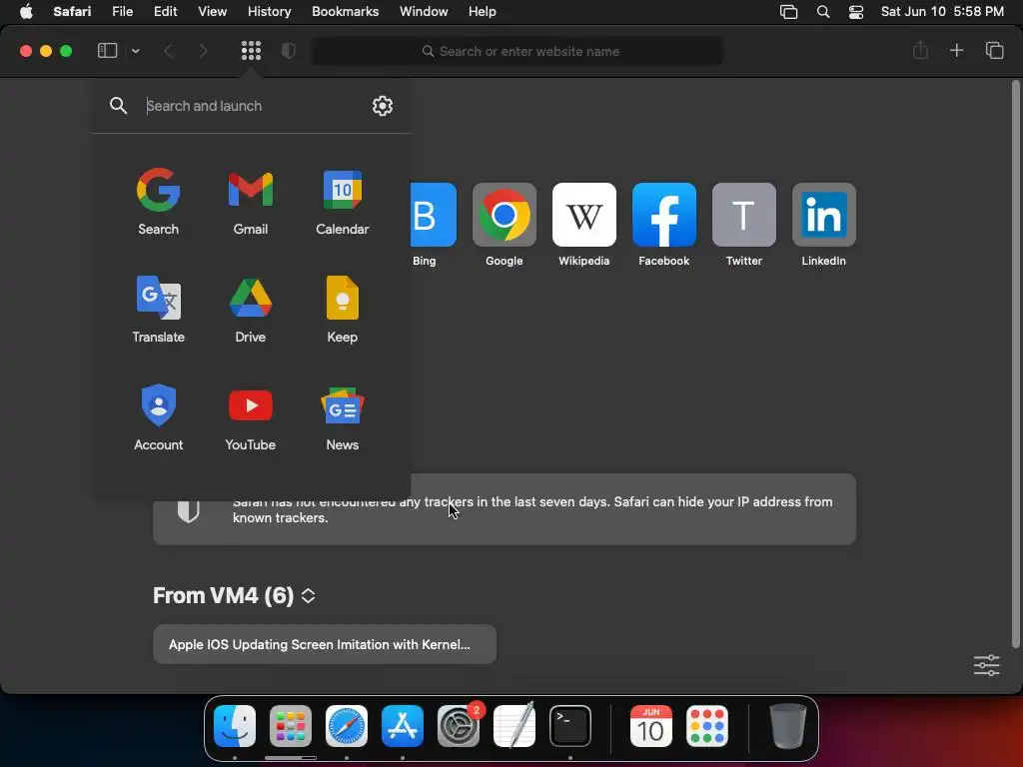
Task: Expand the From VM4 device chooser
Action: click(308, 595)
